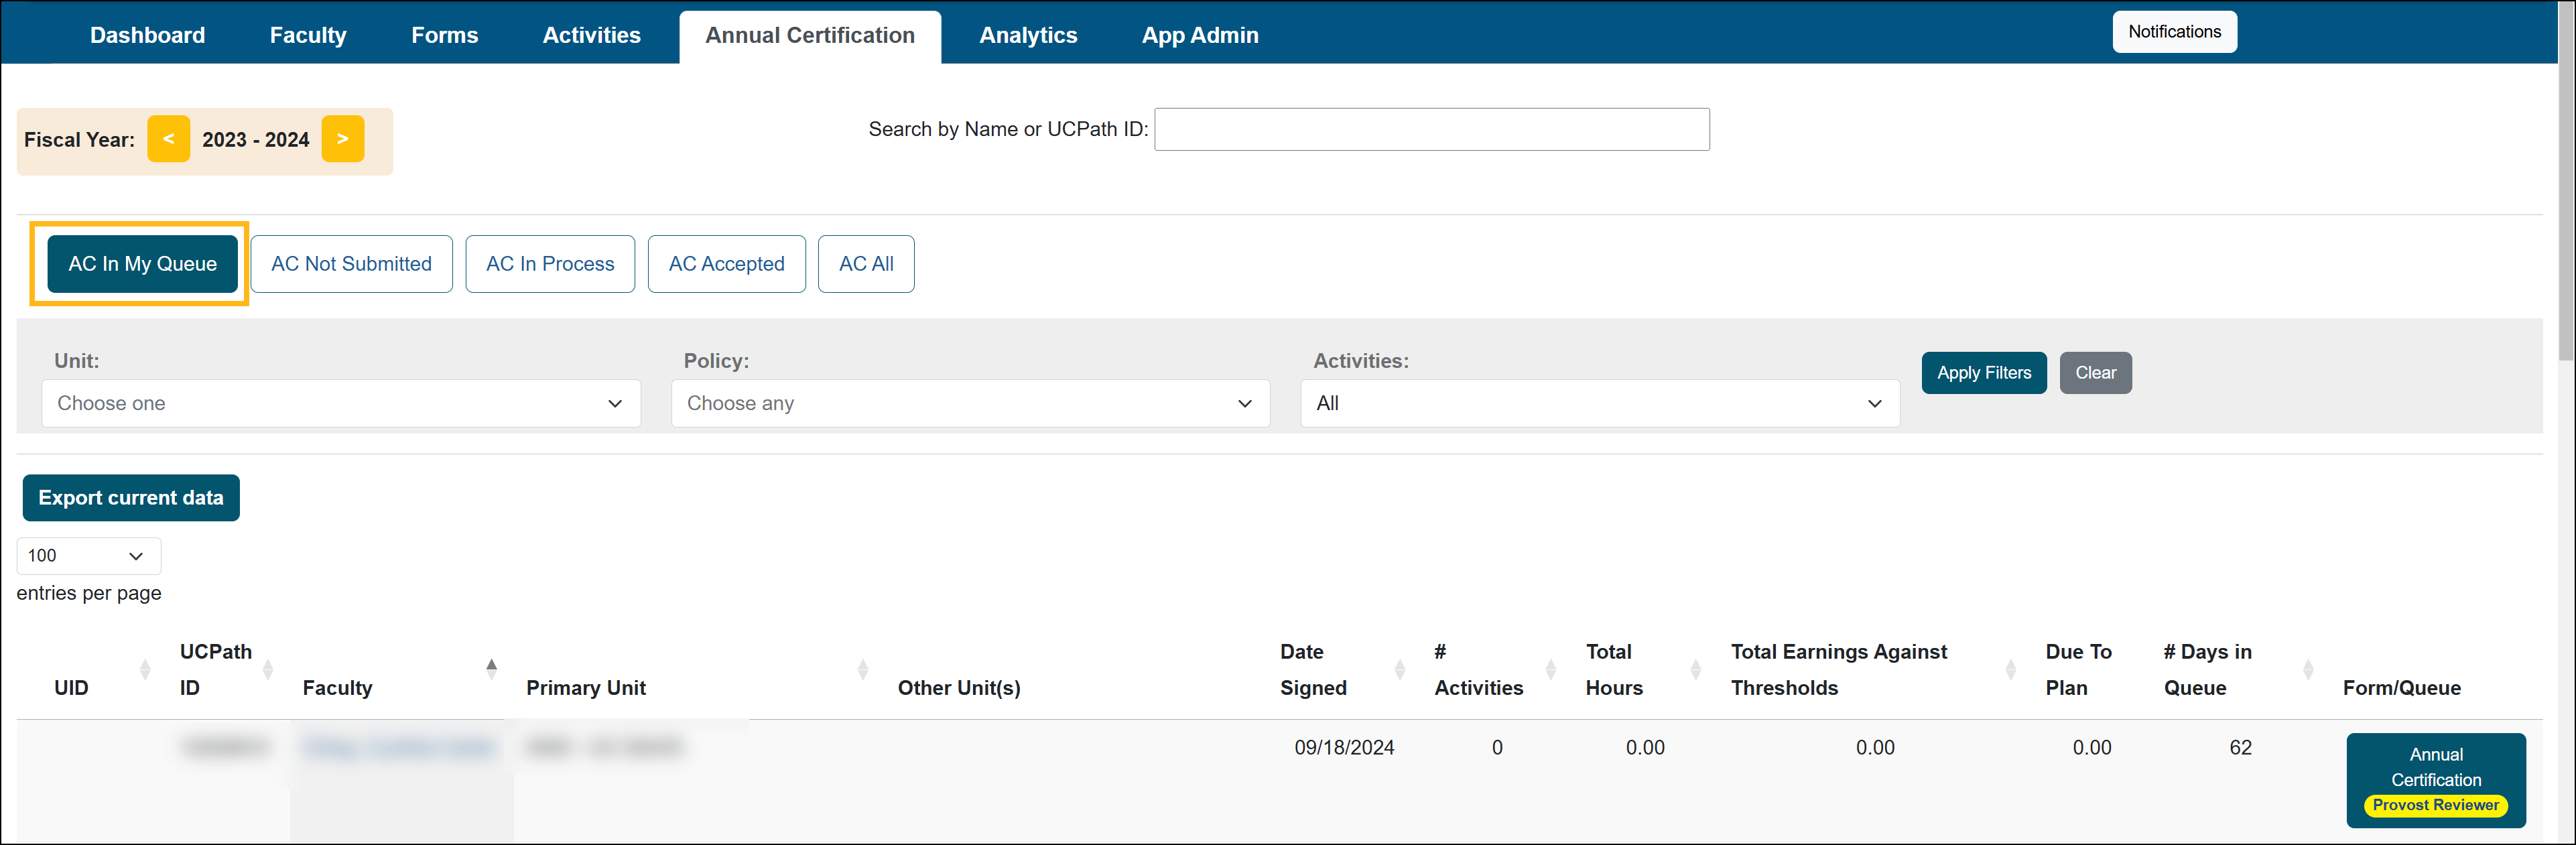Image resolution: width=2576 pixels, height=845 pixels.
Task: Click Apply Filters button
Action: pyautogui.click(x=1983, y=373)
